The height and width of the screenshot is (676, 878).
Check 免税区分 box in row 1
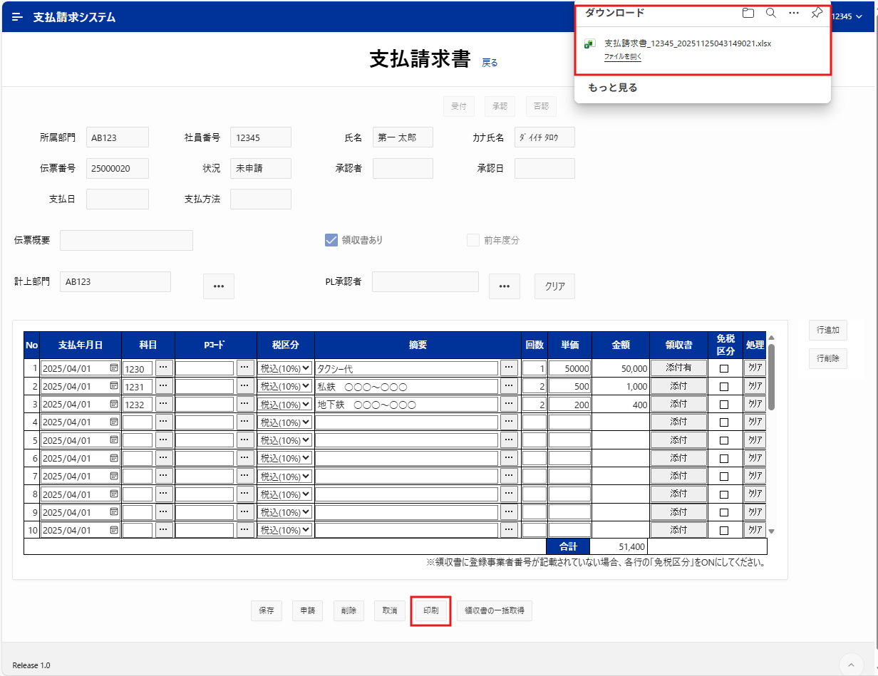(x=724, y=369)
